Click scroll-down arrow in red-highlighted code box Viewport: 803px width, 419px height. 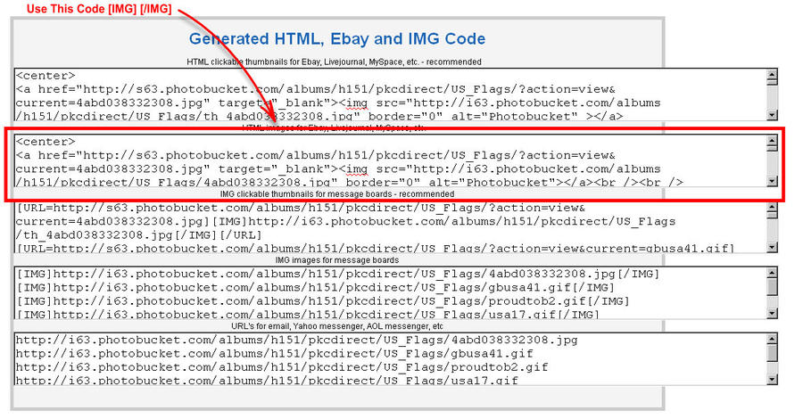coord(772,181)
